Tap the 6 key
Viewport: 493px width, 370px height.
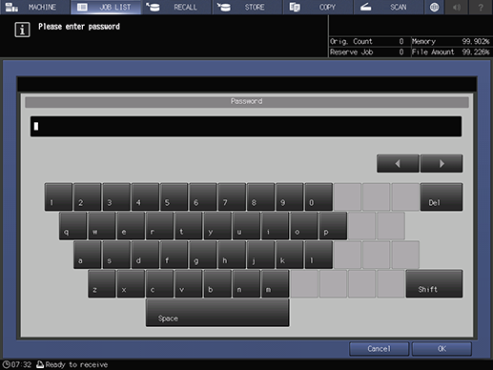pos(203,196)
